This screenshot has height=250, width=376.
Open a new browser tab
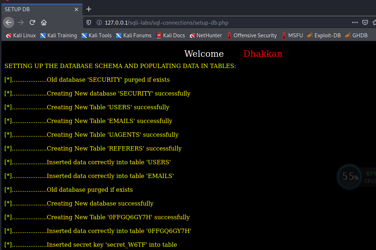pos(89,9)
